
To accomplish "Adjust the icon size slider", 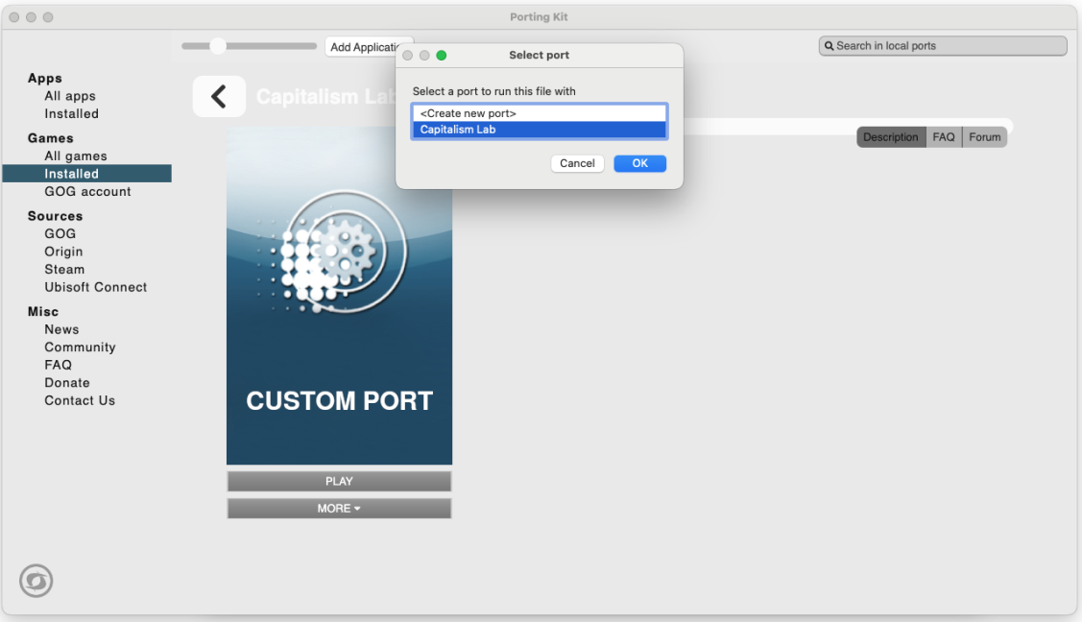I will coord(218,46).
